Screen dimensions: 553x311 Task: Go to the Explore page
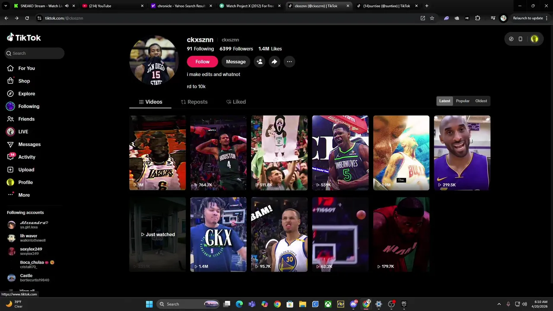pyautogui.click(x=26, y=94)
